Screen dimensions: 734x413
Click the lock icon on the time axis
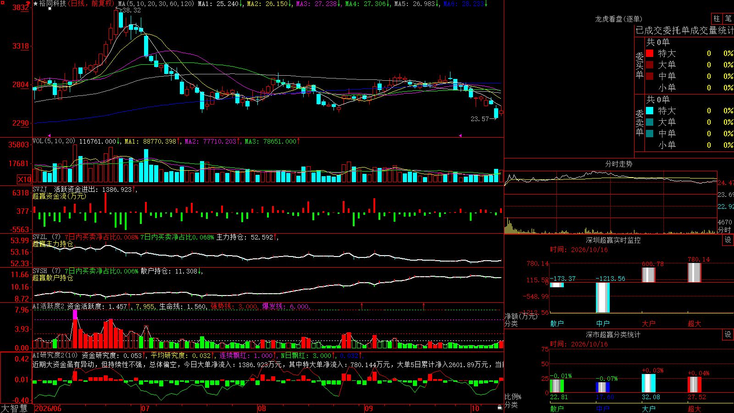(x=500, y=407)
